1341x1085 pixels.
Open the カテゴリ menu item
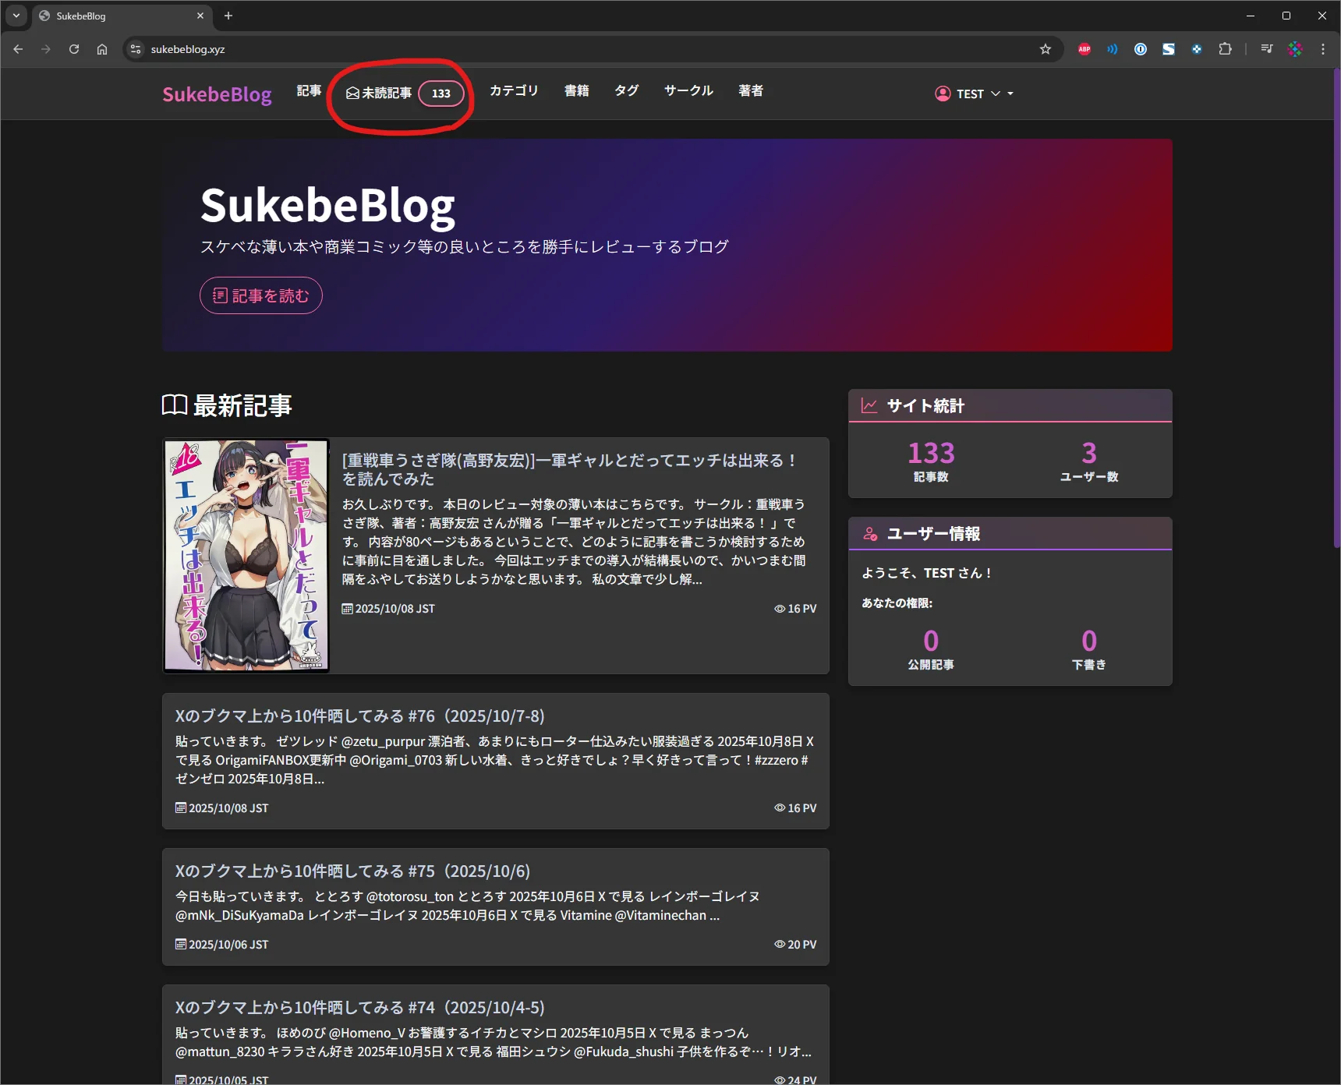coord(513,90)
